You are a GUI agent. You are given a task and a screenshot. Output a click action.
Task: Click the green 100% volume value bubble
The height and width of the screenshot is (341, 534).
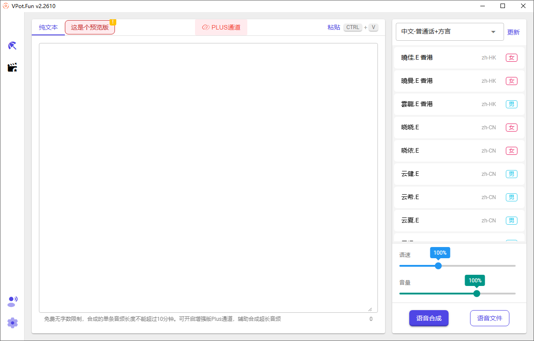pos(475,280)
